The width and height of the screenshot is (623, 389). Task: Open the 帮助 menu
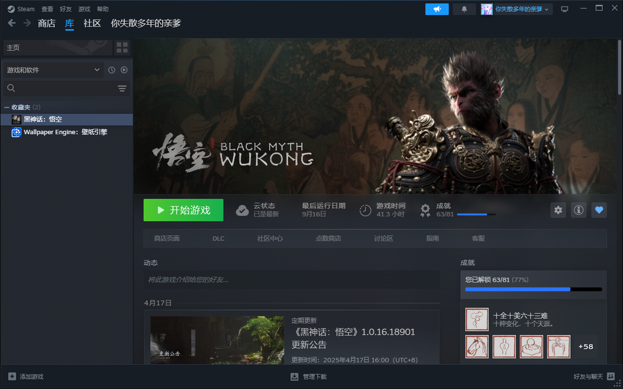[103, 9]
